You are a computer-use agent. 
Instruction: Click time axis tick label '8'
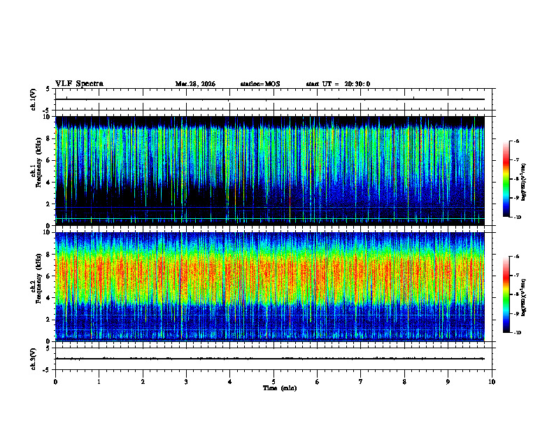pos(404,382)
